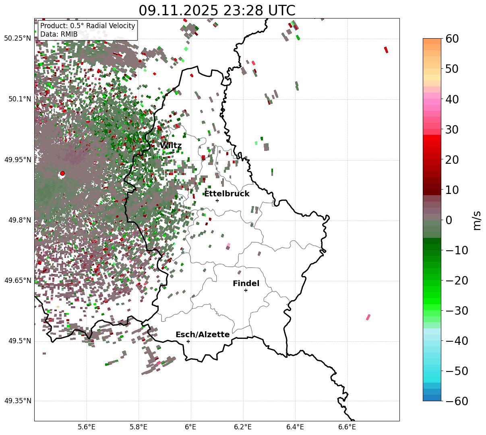This screenshot has width=486, height=435.
Task: Click the −20 value on colorbar
Action: point(457,280)
